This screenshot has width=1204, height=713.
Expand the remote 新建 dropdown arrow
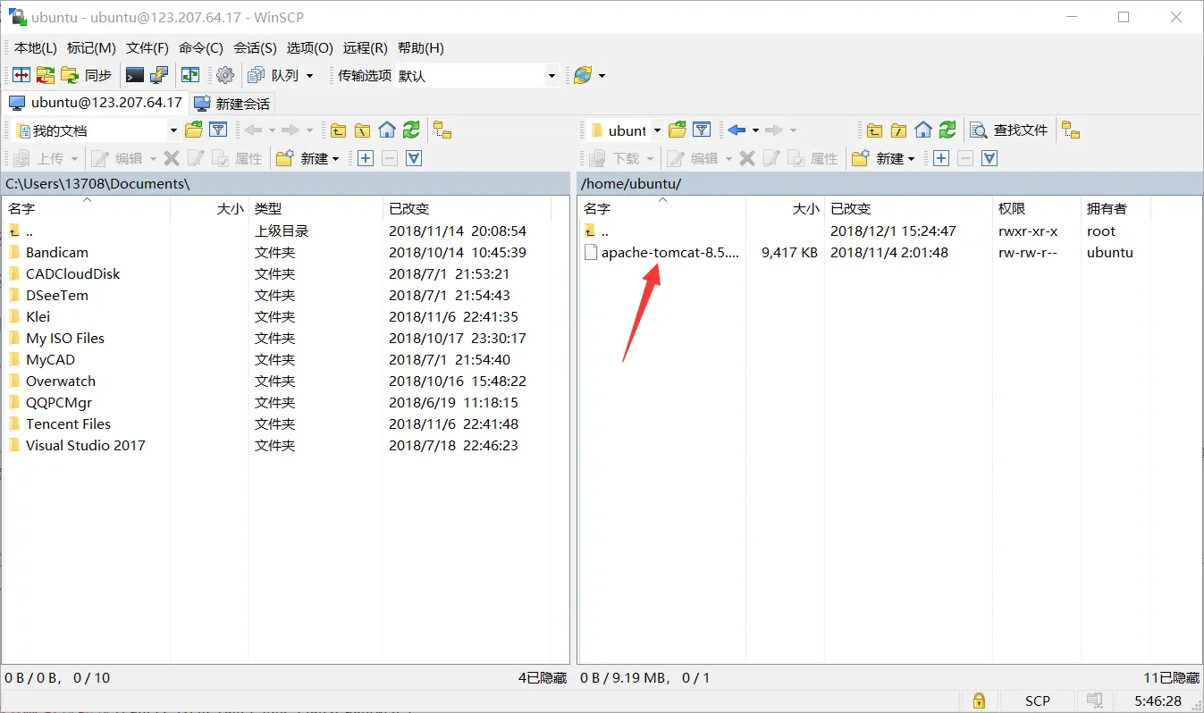coord(912,158)
